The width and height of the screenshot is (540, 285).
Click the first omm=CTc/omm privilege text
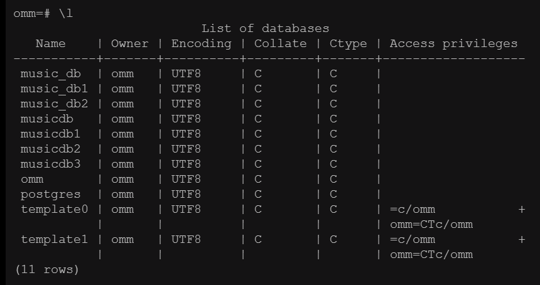pos(431,225)
